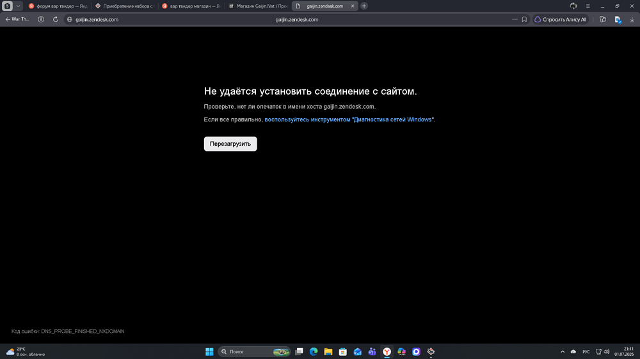Viewport: 640px width, 359px height.
Task: Reload the page with the refresh icon
Action: (56, 19)
